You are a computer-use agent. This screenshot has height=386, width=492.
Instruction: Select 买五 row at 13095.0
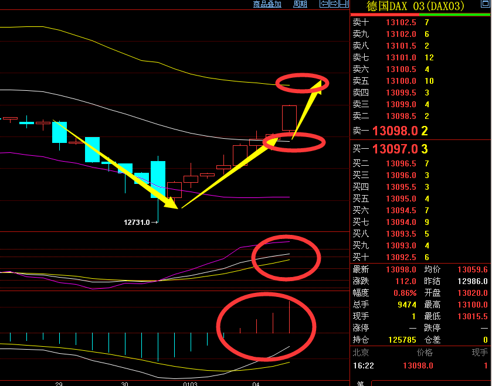point(420,199)
